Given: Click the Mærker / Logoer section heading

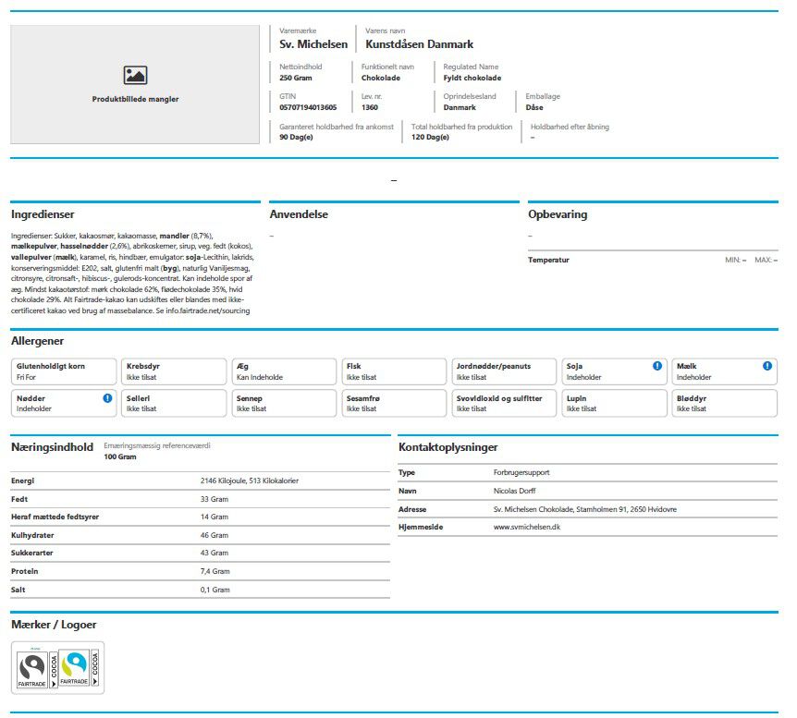Looking at the screenshot, I should 54,625.
